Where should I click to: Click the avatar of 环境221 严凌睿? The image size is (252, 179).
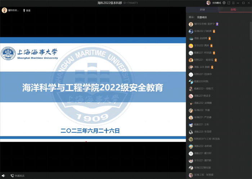191,118
